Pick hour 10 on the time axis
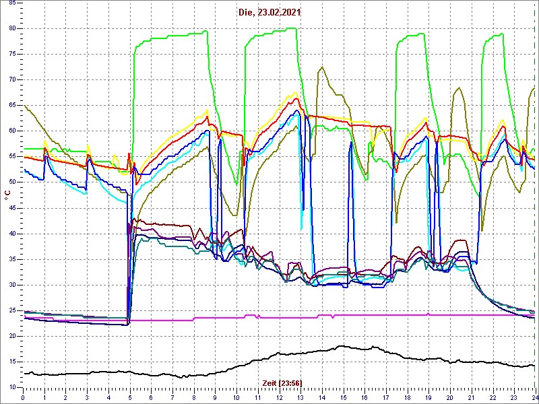Image resolution: width=539 pixels, height=404 pixels. [x=236, y=397]
